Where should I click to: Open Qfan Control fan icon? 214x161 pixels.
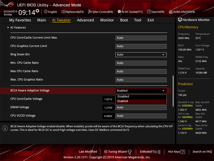[90, 12]
